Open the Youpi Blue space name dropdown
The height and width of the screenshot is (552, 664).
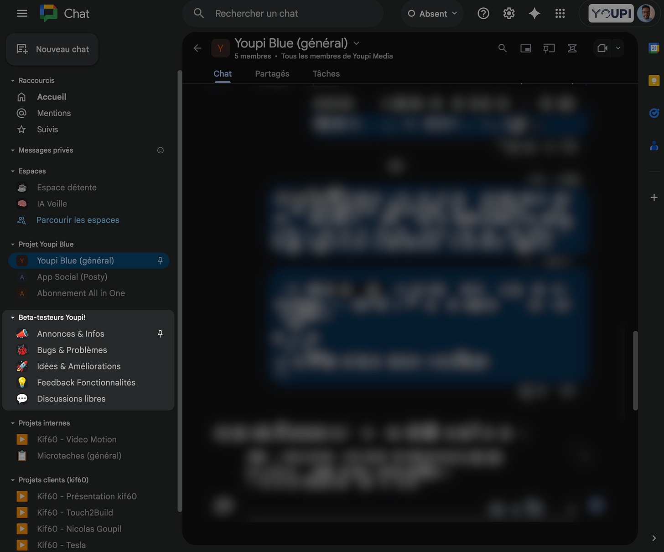(x=357, y=43)
